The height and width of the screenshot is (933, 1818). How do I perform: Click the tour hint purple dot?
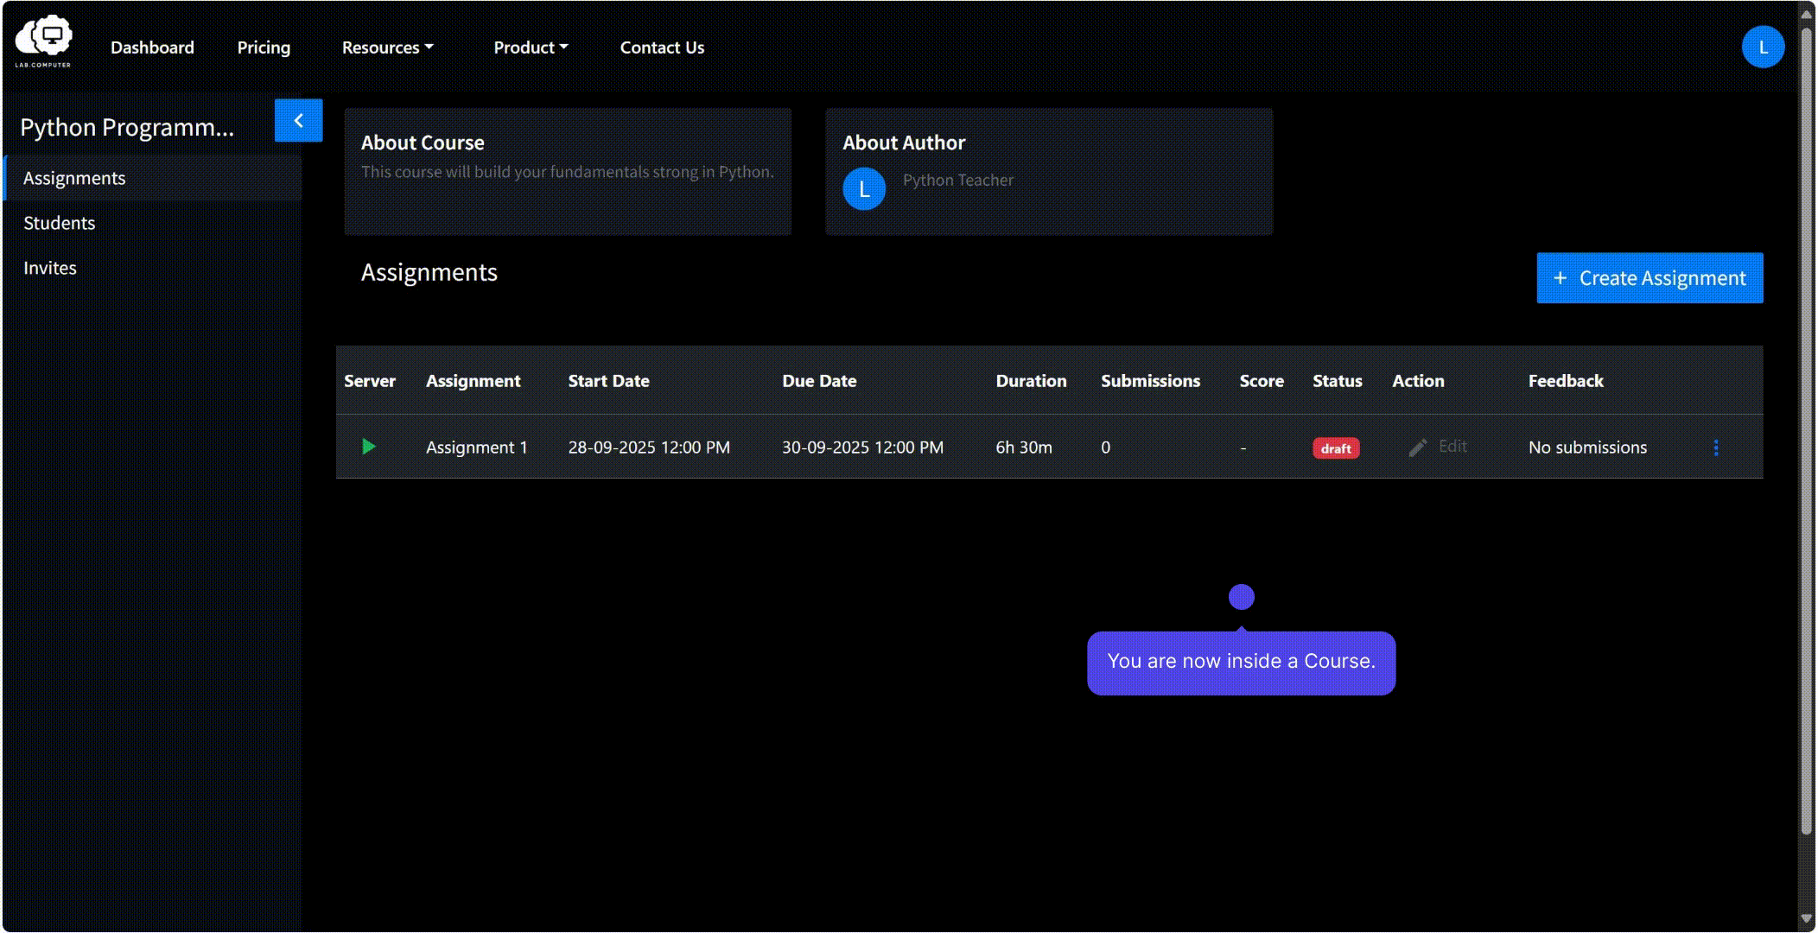point(1241,597)
